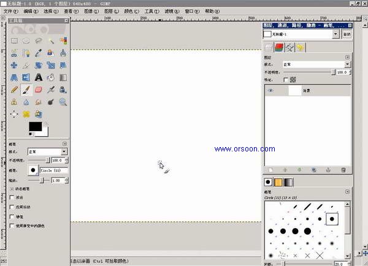368x266 pixels.
Task: Select the Smudge finger tool
Action: pos(39,102)
